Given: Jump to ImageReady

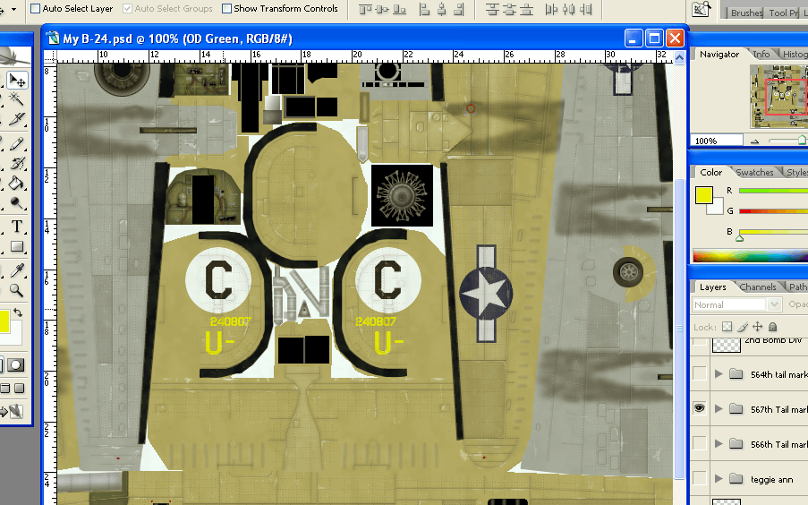Looking at the screenshot, I should pyautogui.click(x=13, y=412).
